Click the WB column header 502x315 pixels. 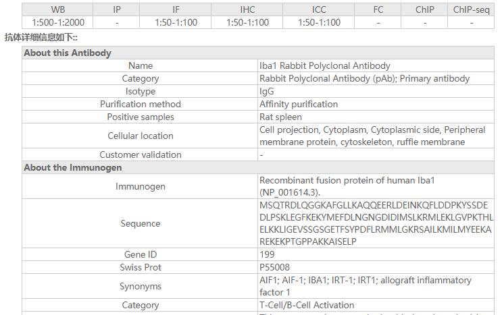(x=58, y=10)
